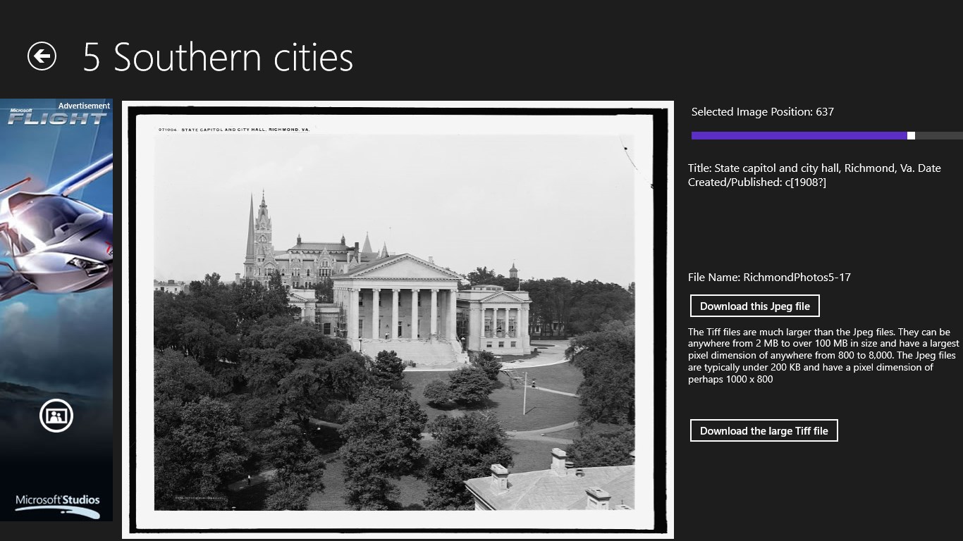Click the Microsoft Flight logo in the ad
The width and height of the screenshot is (963, 541).
coord(56,116)
